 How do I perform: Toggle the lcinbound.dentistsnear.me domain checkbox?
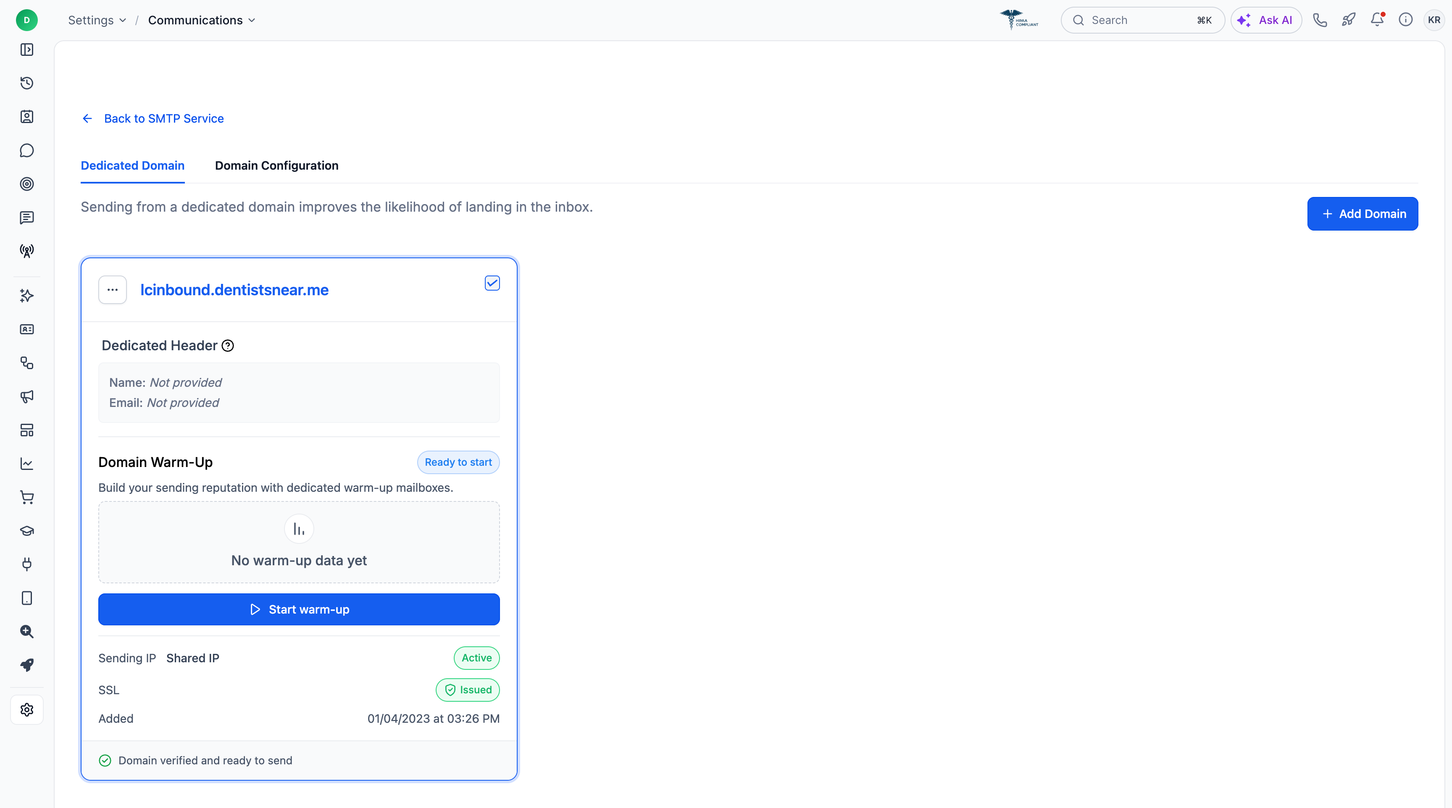(x=492, y=283)
